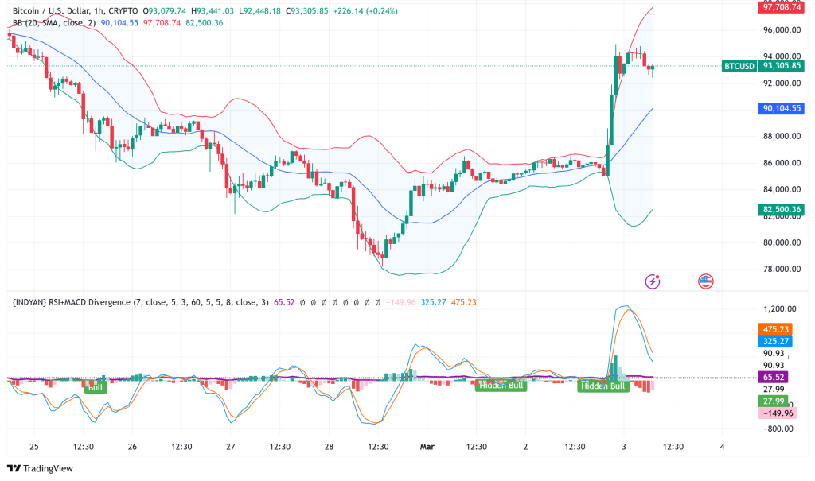Select the BB (20, SMA, close, 2) indicator legend
Viewport: 815px width, 481px height.
(x=54, y=23)
